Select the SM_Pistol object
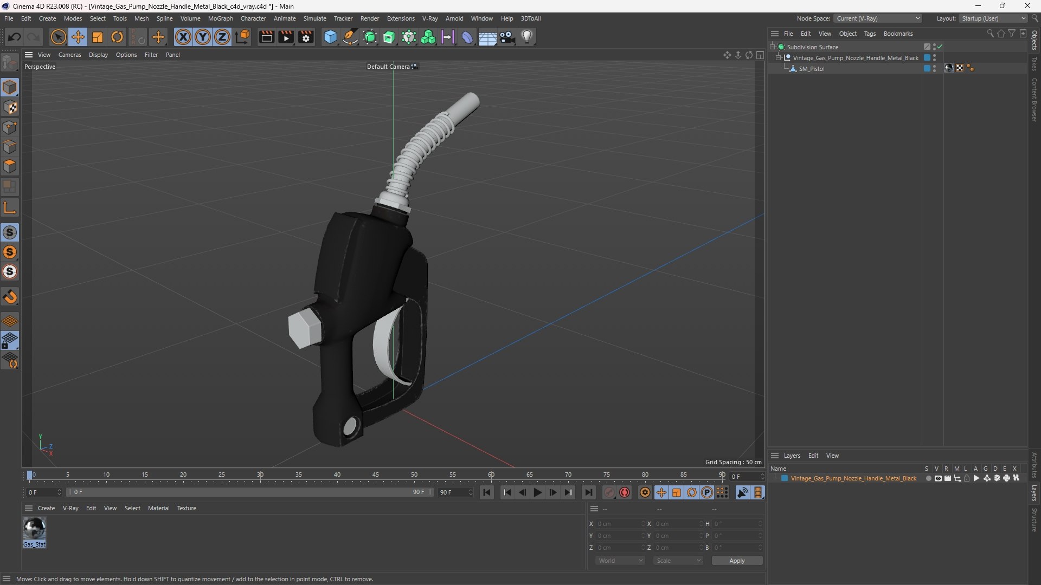This screenshot has height=585, width=1041. (811, 69)
